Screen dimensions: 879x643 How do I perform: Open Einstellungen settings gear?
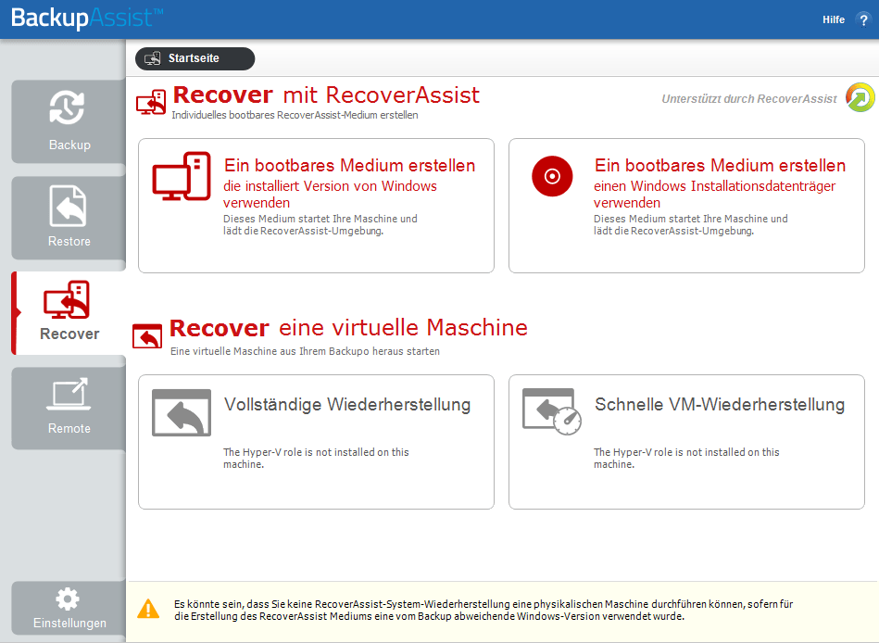(x=69, y=608)
